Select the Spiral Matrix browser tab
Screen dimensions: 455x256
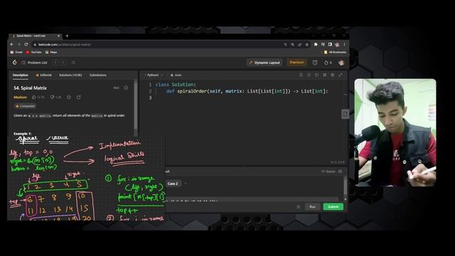coord(34,36)
